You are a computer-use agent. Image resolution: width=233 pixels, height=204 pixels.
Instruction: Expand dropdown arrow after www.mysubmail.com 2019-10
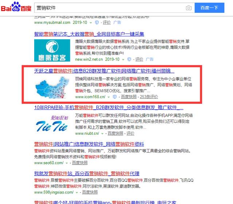point(91,23)
